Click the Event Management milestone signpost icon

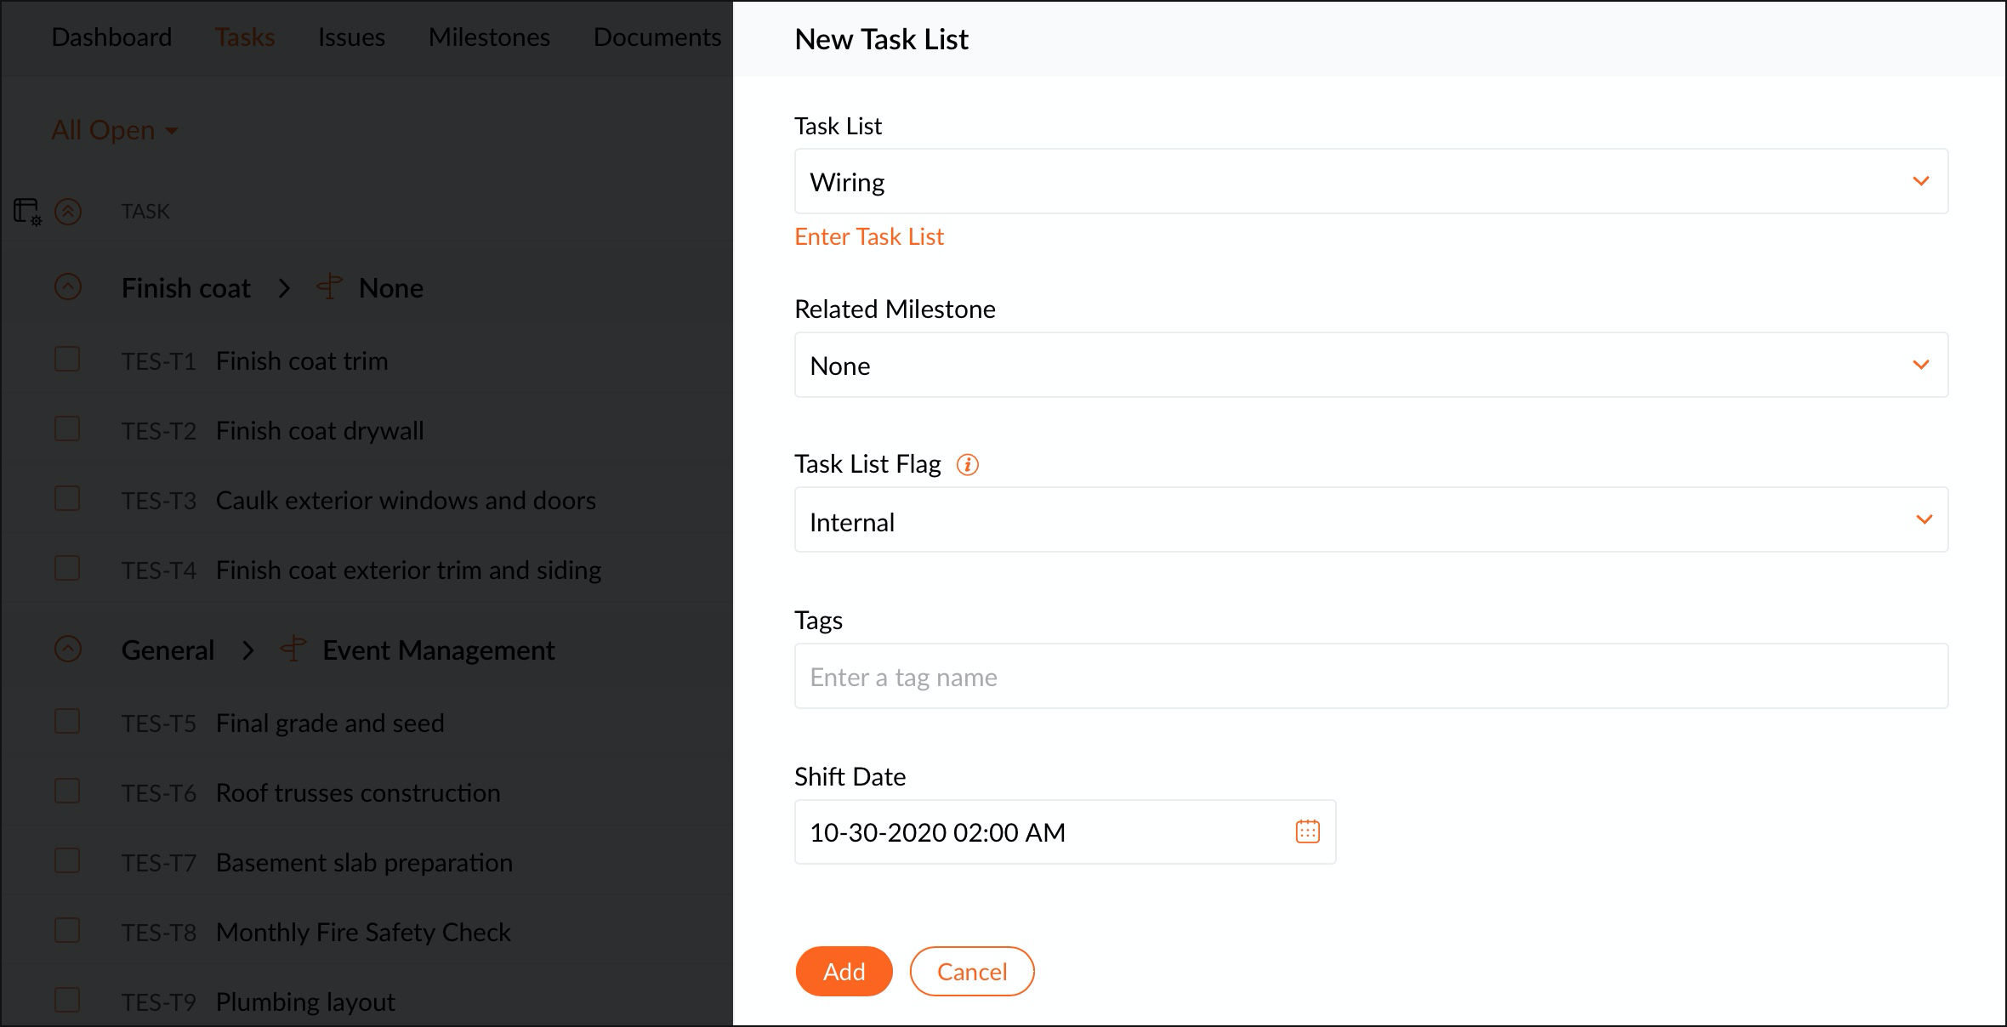pos(293,650)
